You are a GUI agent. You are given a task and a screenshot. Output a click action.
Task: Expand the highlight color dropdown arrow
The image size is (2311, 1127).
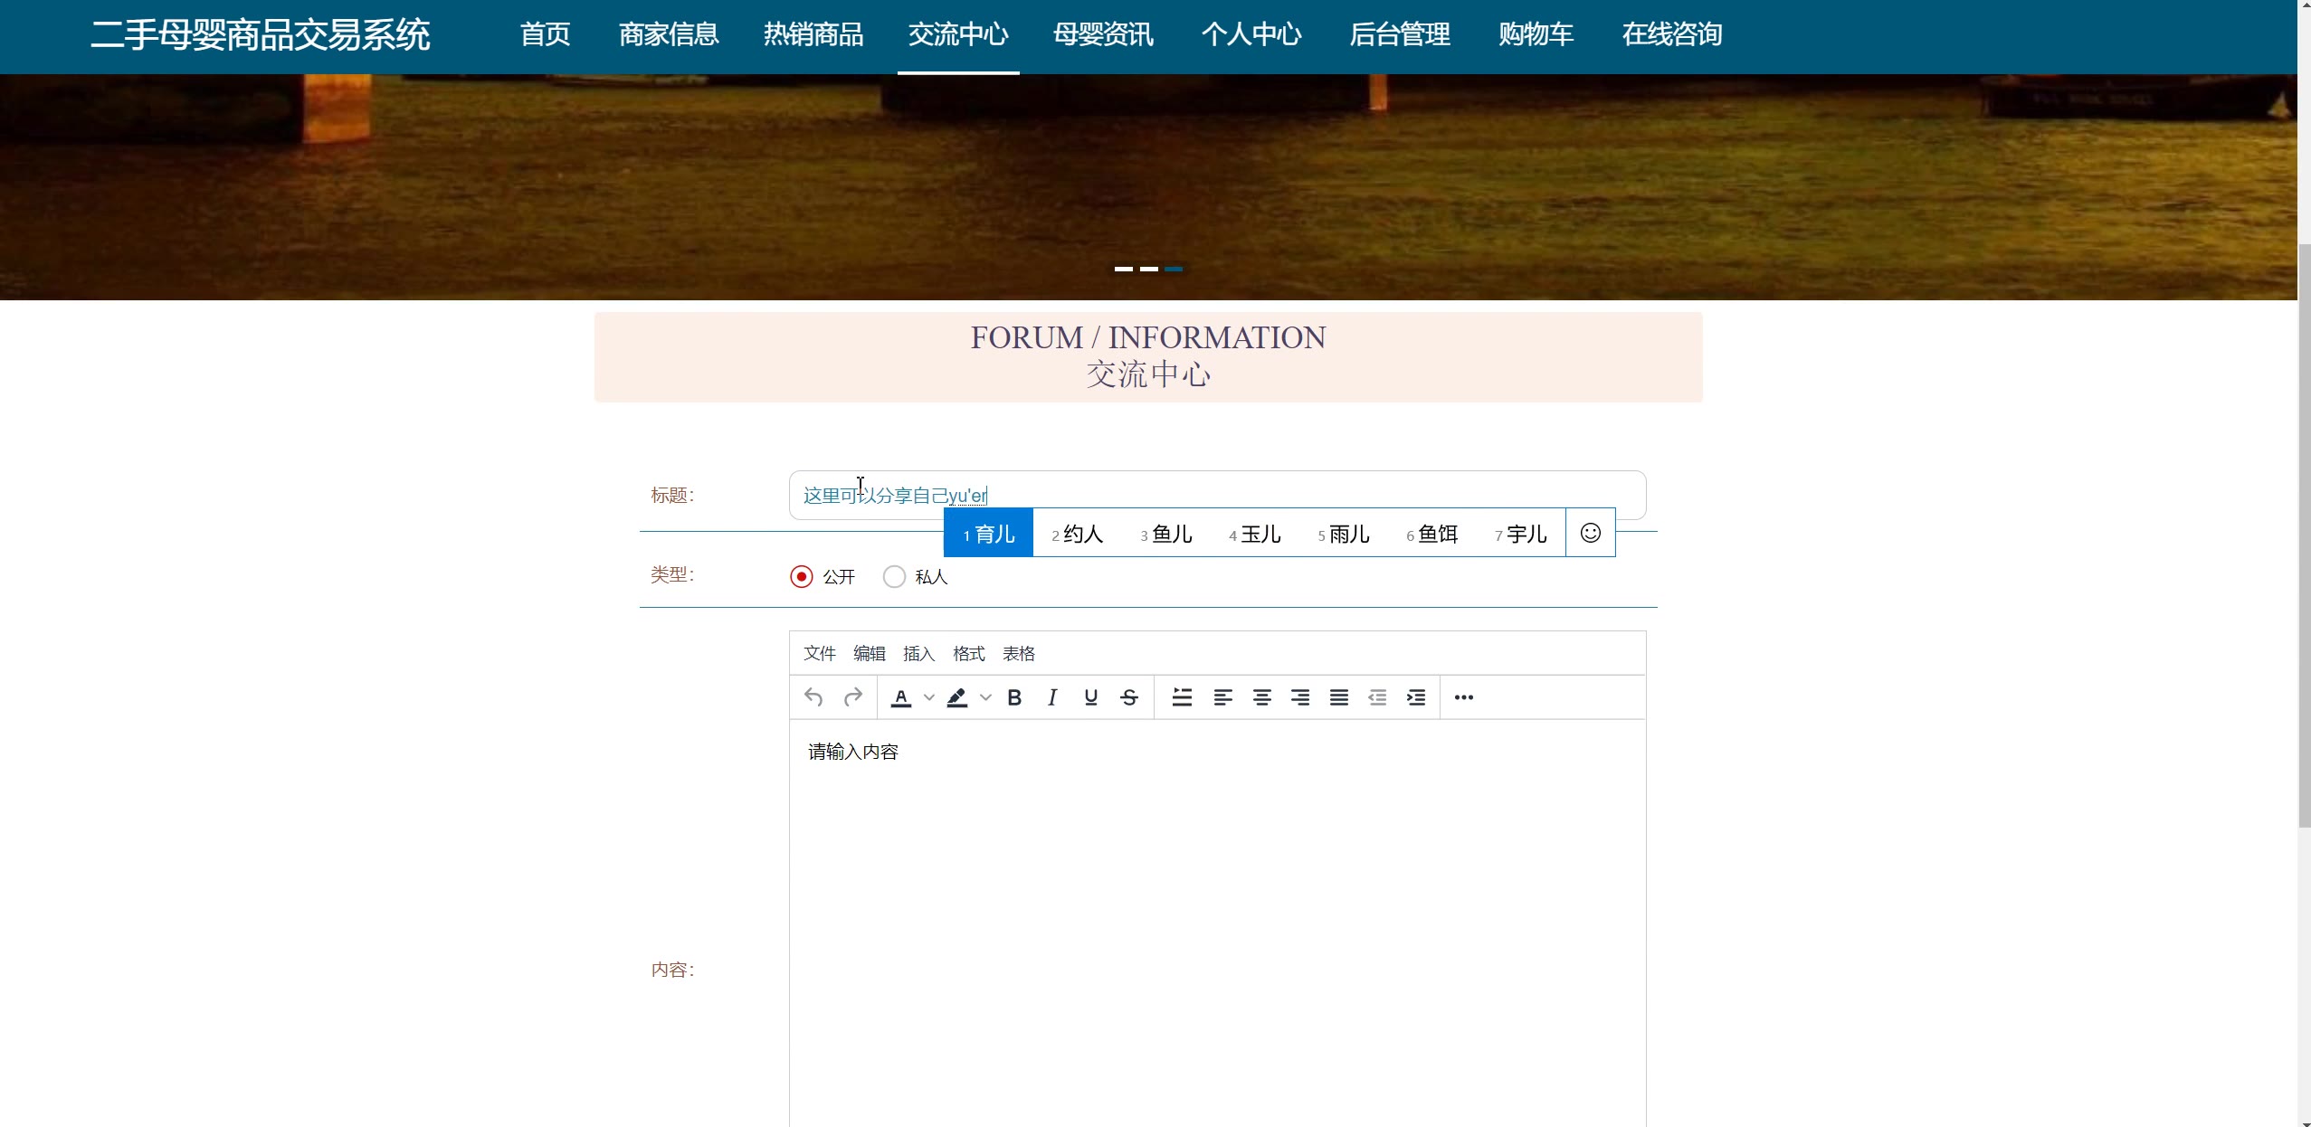tap(985, 697)
